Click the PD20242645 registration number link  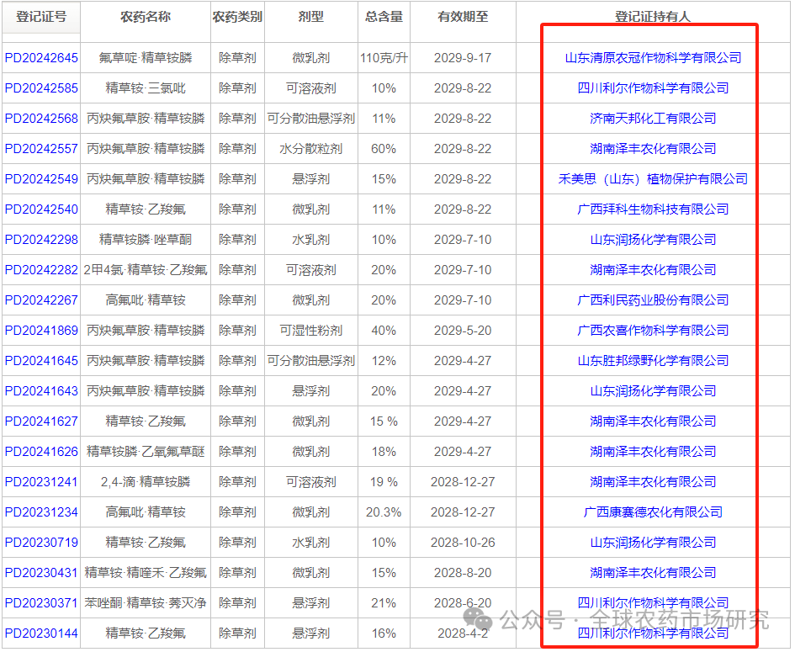(x=41, y=58)
